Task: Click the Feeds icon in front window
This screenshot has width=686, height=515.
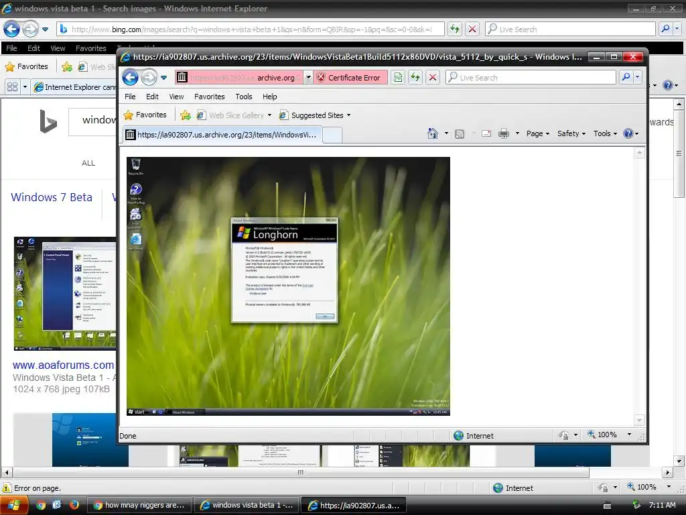Action: [x=460, y=133]
